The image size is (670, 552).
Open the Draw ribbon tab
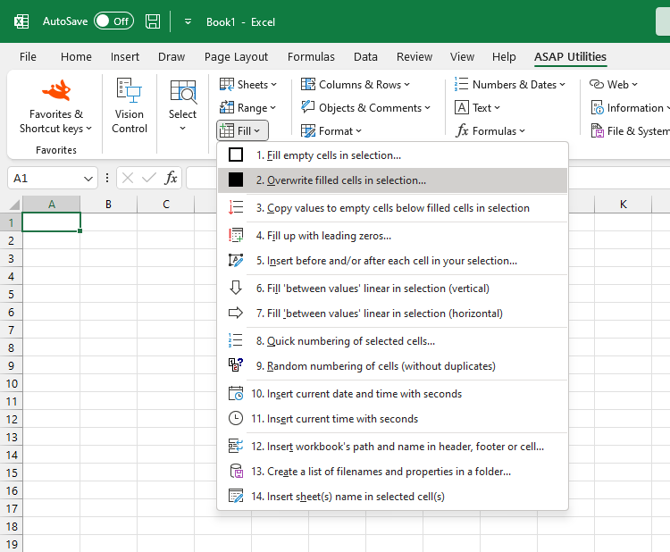(x=172, y=57)
